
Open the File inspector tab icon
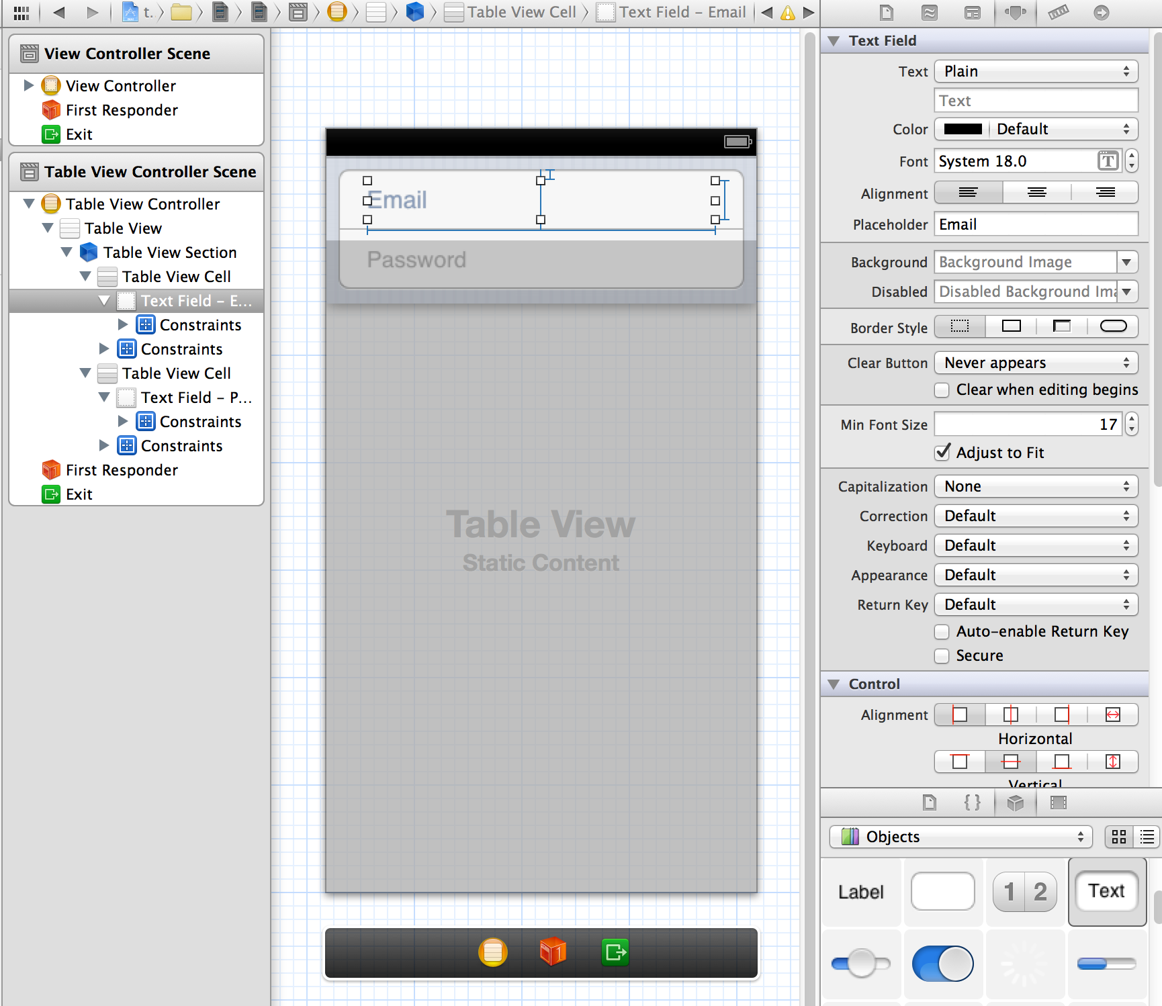(887, 13)
